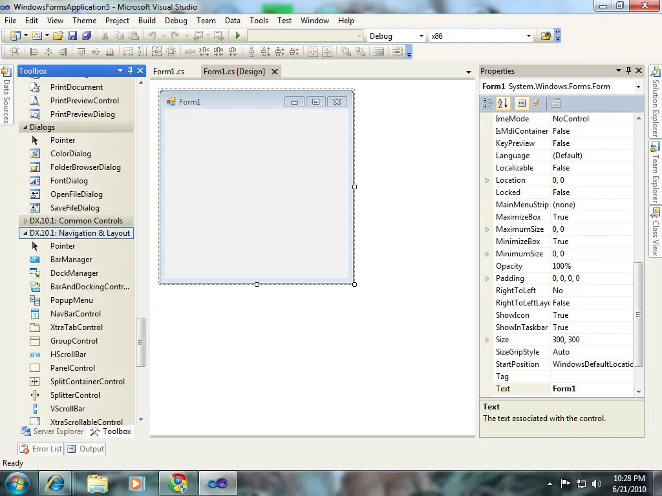Select the ColorDialog toolbox item

(70, 154)
